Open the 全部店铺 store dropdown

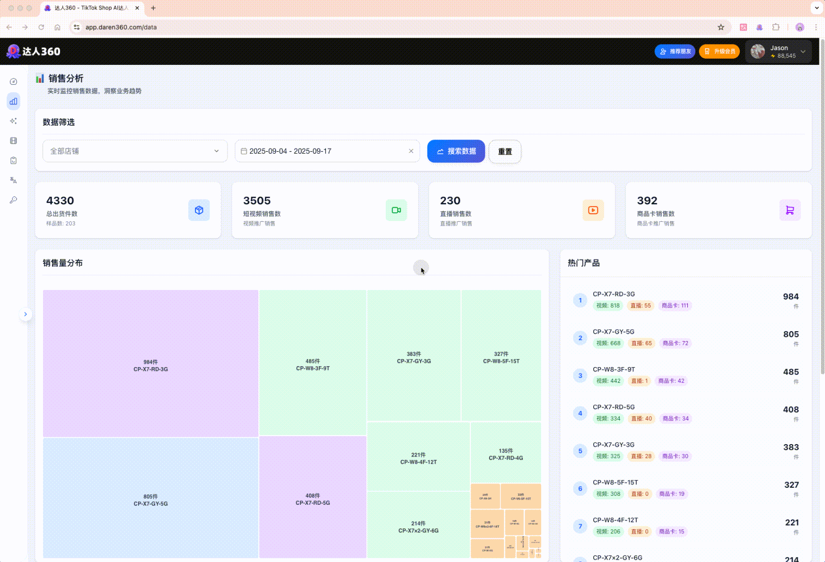135,151
